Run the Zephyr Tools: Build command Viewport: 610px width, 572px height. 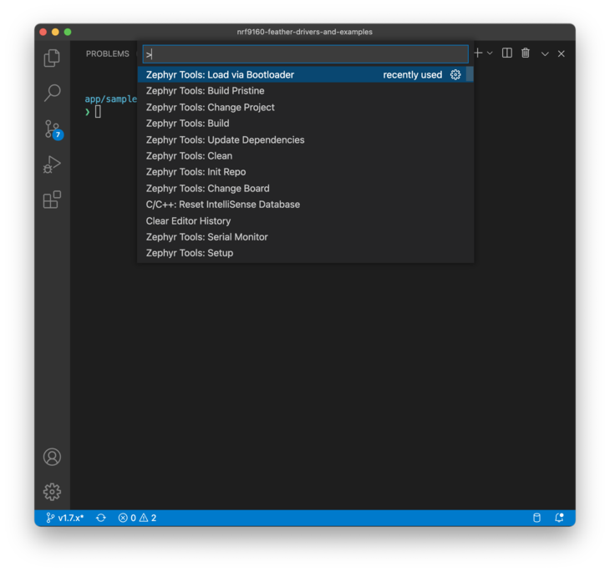pos(305,124)
